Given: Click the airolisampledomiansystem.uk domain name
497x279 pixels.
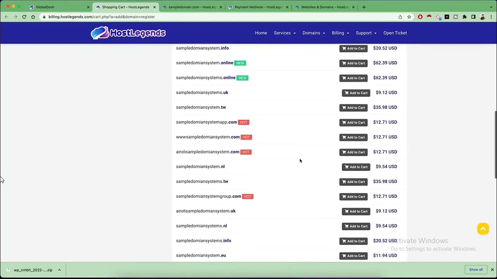Looking at the screenshot, I should 206,211.
